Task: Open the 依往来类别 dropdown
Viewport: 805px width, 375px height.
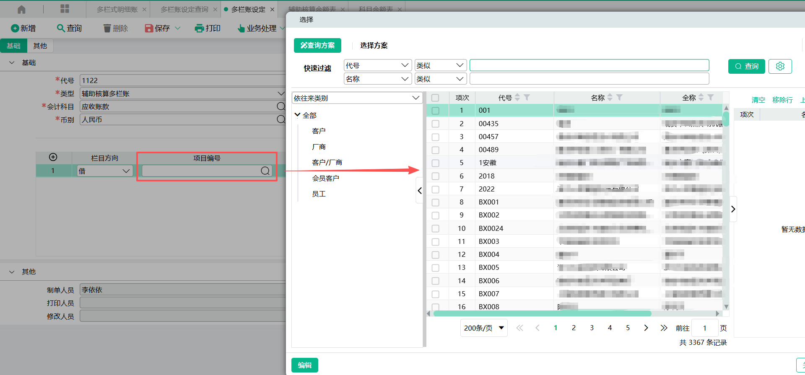Action: (357, 98)
